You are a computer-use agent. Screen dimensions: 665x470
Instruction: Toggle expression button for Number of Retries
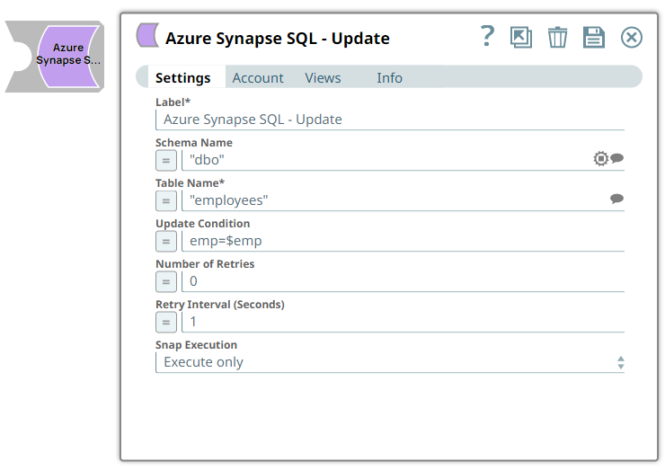pyautogui.click(x=166, y=282)
